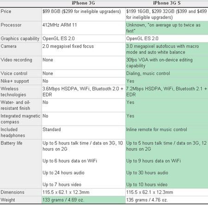The height and width of the screenshot is (205, 208).
Task: Click OpenGL ES 2.0 in iPhone 3G column
Action: point(59,38)
